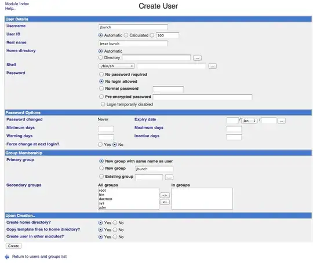
Task: Select Yes for force change at next login
Action: [x=100, y=144]
